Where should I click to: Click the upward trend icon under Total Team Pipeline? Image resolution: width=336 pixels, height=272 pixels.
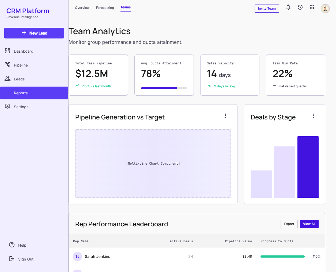(x=77, y=86)
